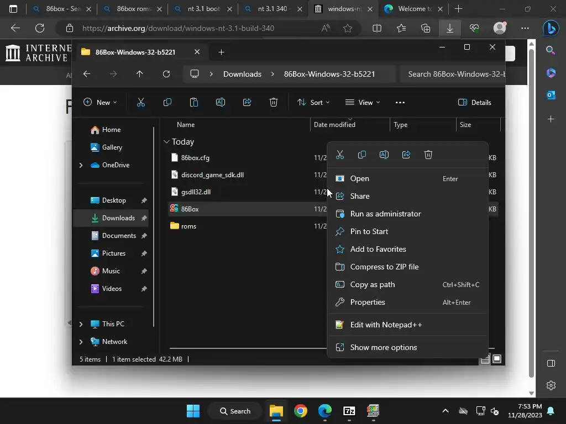Open the New dropdown in Explorer

tap(100, 102)
